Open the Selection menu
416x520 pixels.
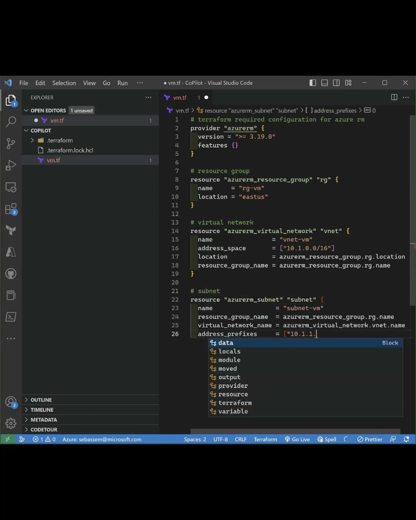click(x=64, y=83)
